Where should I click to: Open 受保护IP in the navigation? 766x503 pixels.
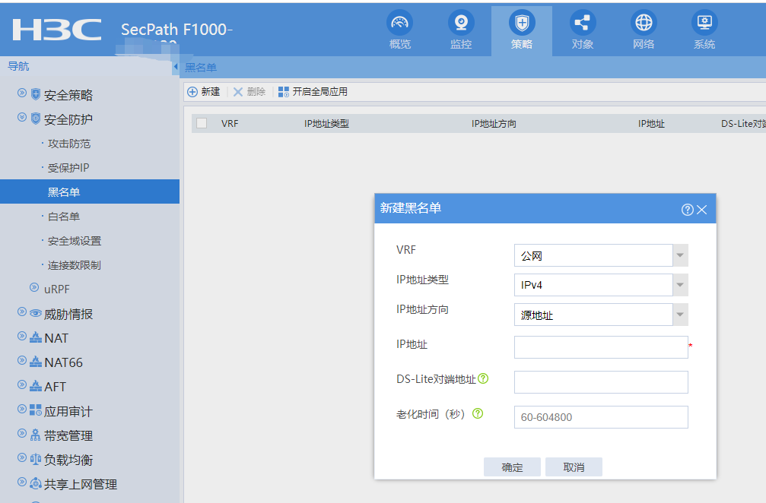pos(68,168)
